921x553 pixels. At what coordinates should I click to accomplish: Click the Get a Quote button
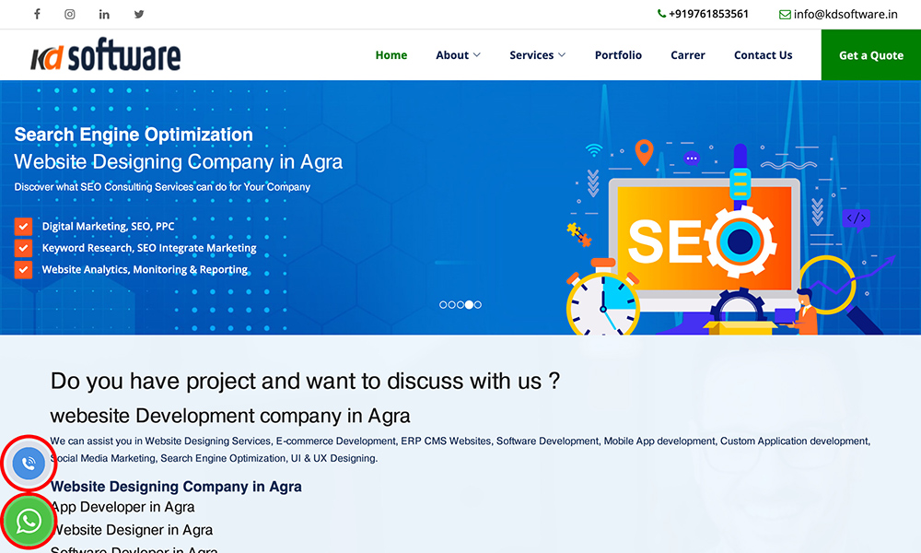point(870,55)
